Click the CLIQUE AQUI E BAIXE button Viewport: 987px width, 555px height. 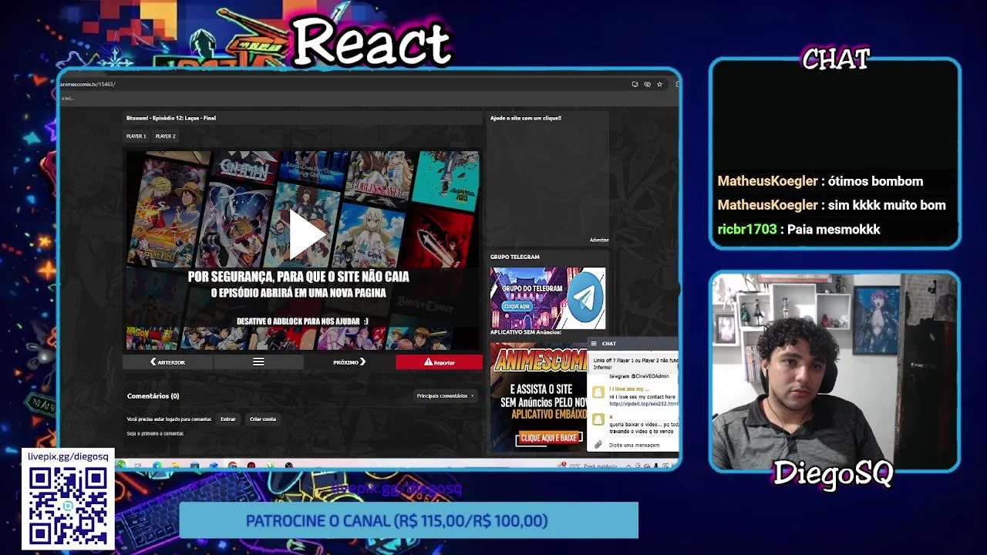(549, 438)
